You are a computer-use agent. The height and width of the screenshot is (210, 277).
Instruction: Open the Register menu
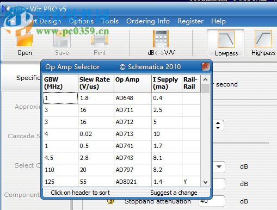click(190, 21)
